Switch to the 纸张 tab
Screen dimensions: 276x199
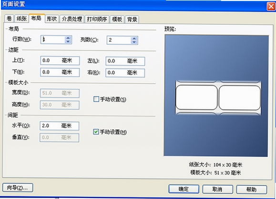click(21, 19)
